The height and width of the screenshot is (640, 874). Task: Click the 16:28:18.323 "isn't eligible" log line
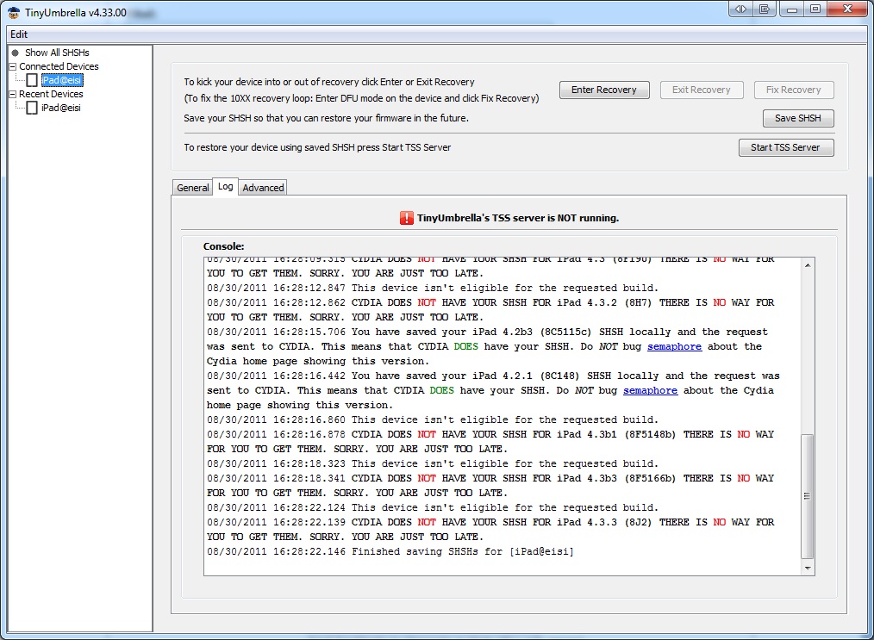tap(433, 463)
